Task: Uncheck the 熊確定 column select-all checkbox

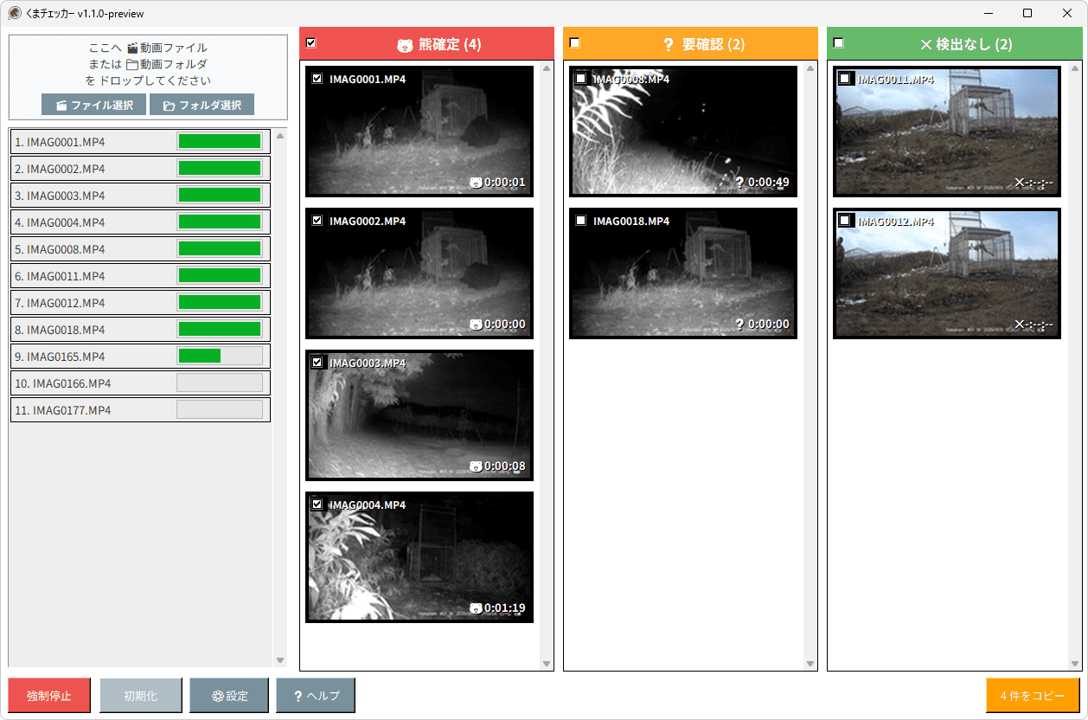Action: click(311, 42)
